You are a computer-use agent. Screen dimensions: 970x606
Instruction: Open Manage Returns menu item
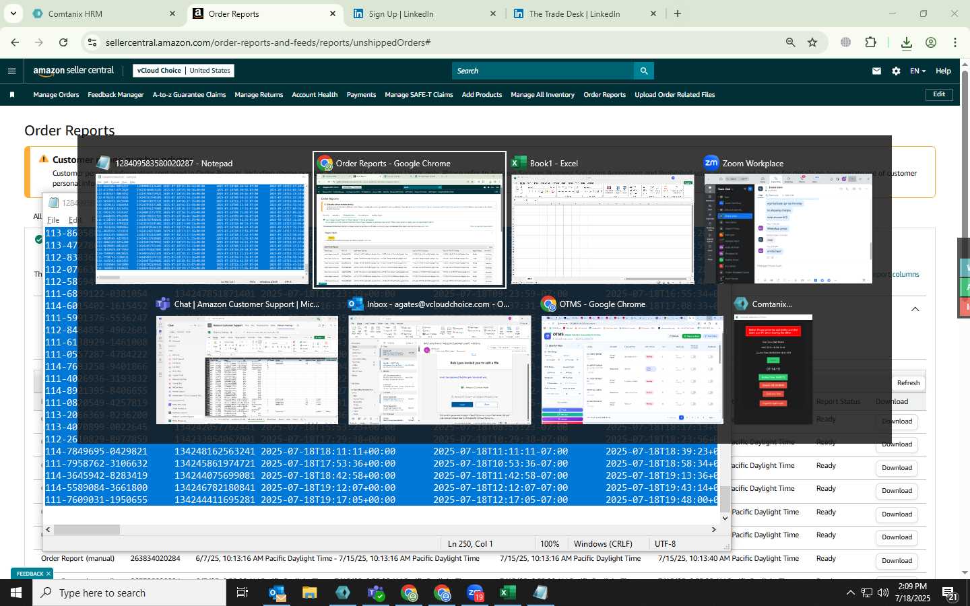(x=259, y=95)
